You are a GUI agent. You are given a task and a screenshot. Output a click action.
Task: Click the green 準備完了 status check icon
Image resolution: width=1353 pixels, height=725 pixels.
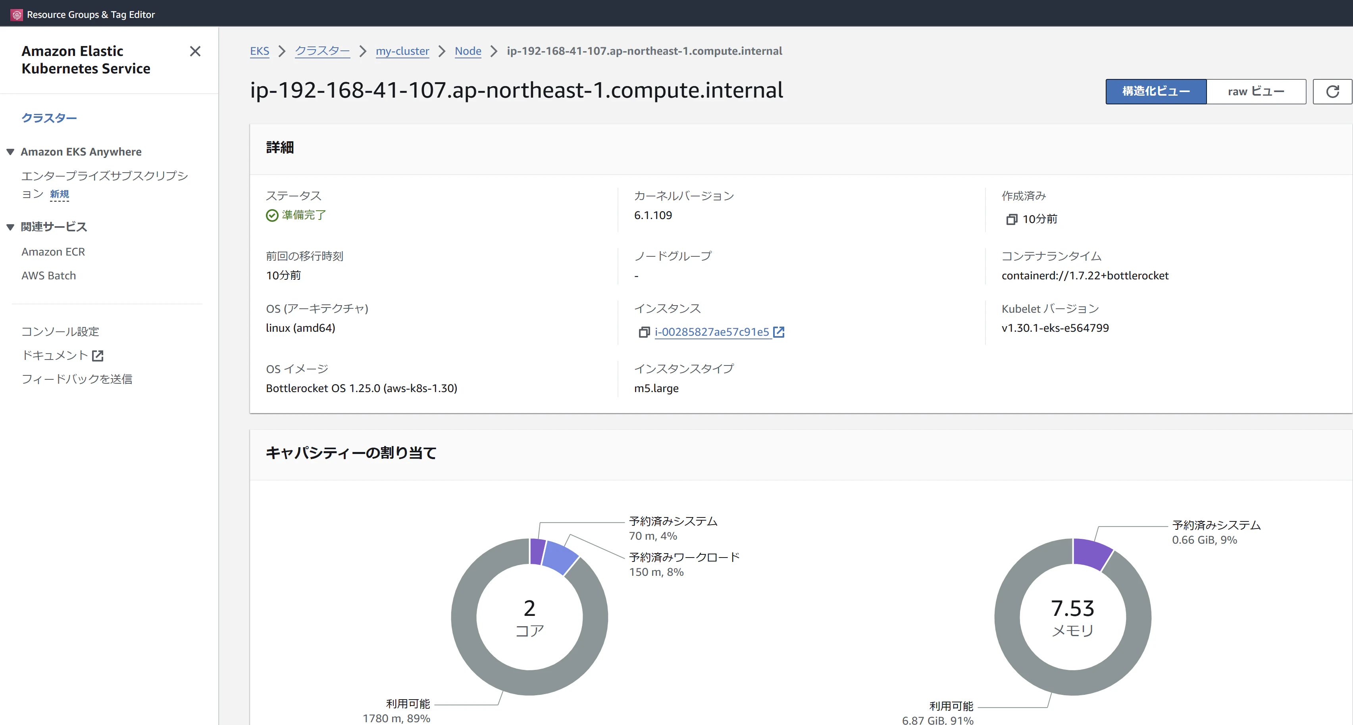point(272,216)
